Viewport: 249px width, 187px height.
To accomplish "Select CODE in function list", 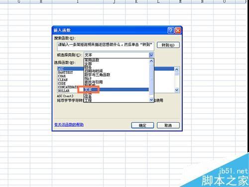I will pyautogui.click(x=62, y=83).
